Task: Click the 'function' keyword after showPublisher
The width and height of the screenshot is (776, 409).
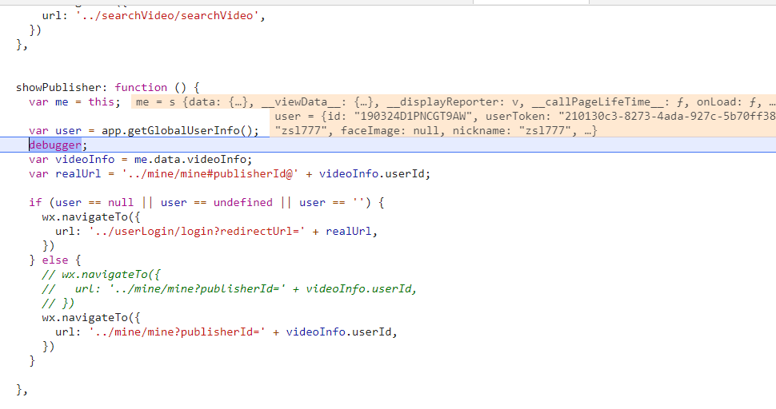Action: coord(141,87)
